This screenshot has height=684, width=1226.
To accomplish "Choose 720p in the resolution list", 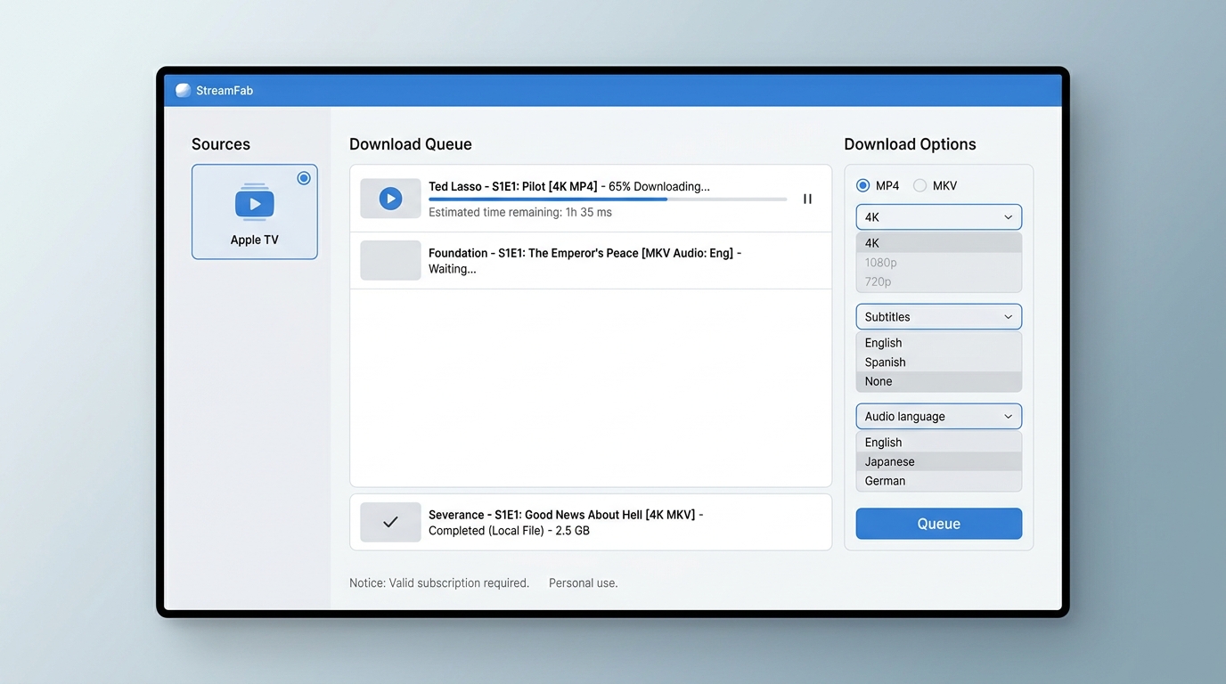I will pyautogui.click(x=939, y=281).
